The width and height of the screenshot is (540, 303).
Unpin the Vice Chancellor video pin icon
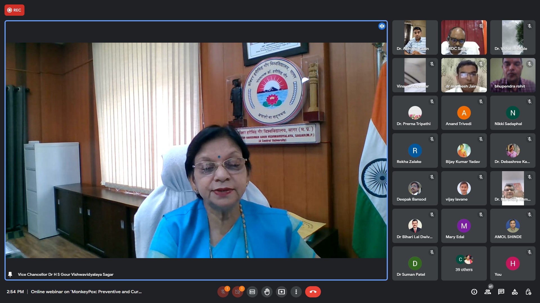pos(10,274)
